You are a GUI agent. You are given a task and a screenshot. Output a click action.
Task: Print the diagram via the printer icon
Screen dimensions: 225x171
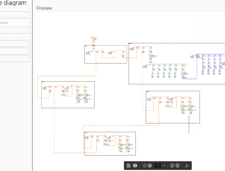[x=135, y=166]
